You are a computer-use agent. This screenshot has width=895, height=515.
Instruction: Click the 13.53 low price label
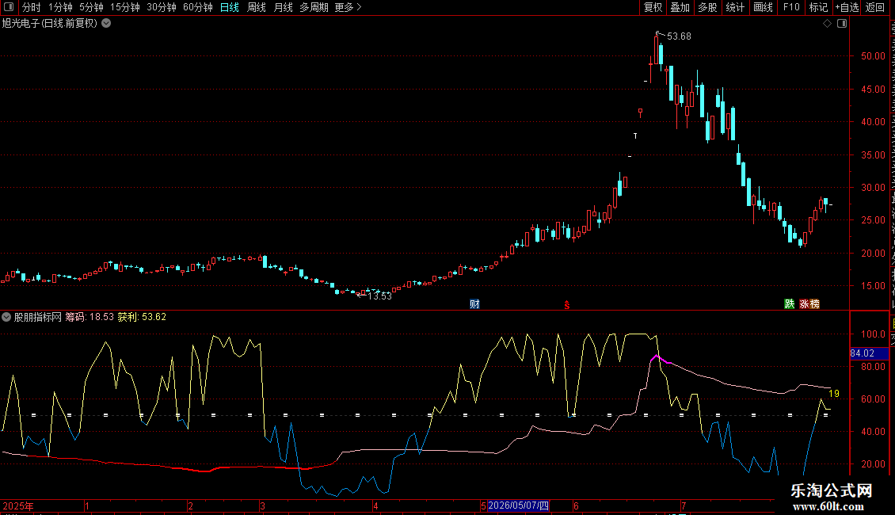pyautogui.click(x=379, y=296)
